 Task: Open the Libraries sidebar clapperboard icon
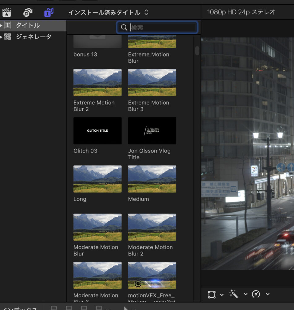pos(6,12)
